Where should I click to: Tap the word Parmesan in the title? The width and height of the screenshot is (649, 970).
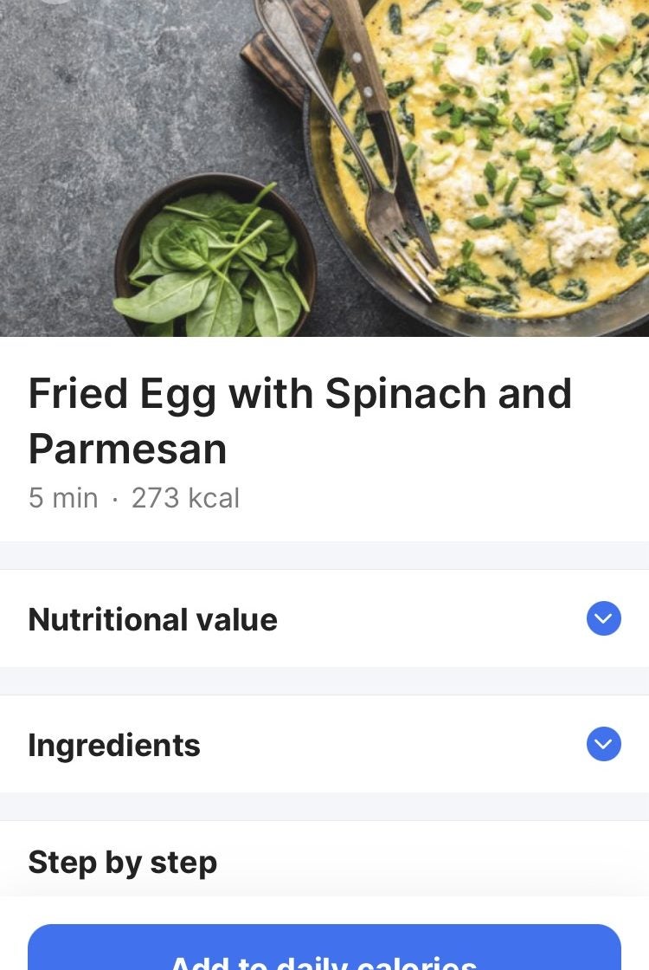(127, 449)
